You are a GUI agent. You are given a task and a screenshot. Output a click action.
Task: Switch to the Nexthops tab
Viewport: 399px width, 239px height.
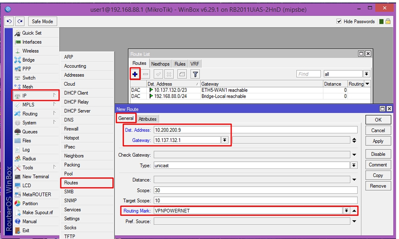click(x=160, y=64)
